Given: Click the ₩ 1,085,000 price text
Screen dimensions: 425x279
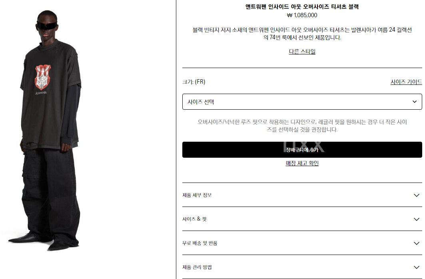Looking at the screenshot, I should coord(302,15).
